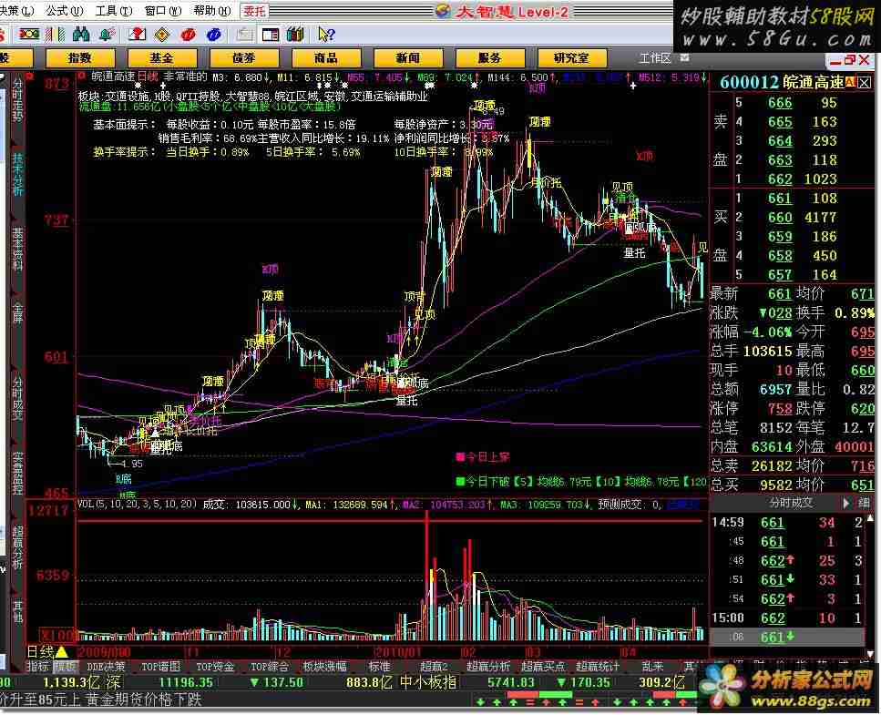Click the grey notepad toolbar icon
The width and height of the screenshot is (881, 715).
click(x=244, y=35)
